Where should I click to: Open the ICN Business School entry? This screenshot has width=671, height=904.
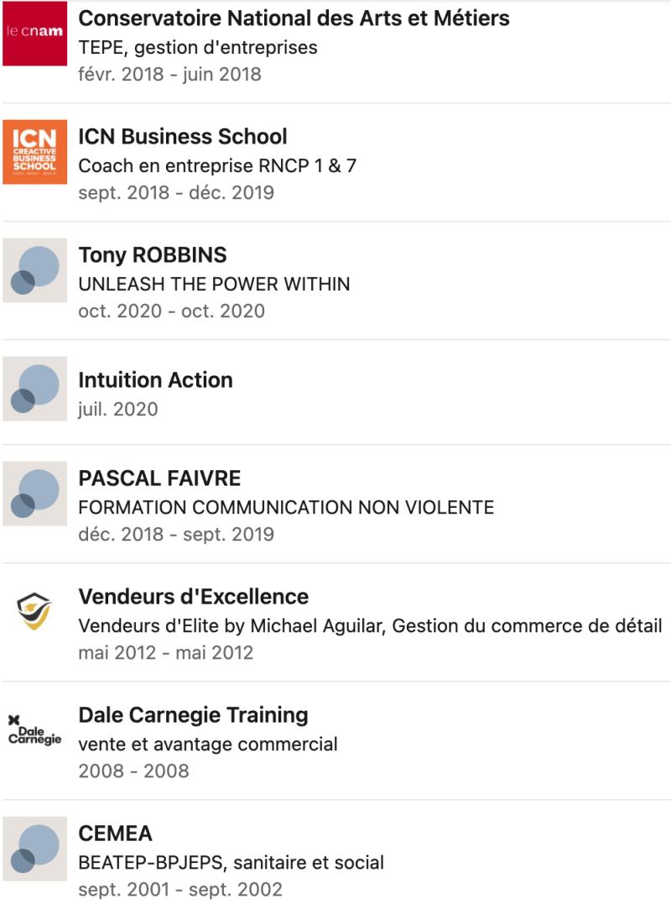(x=182, y=137)
